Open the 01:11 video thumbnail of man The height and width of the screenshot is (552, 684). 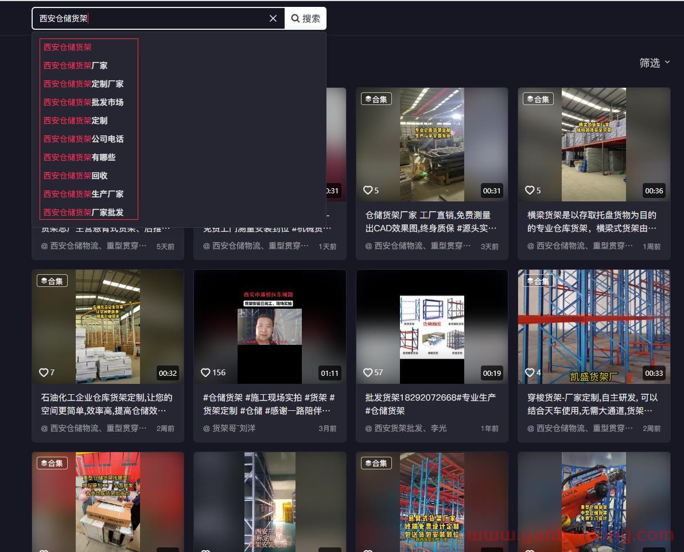pyautogui.click(x=270, y=327)
